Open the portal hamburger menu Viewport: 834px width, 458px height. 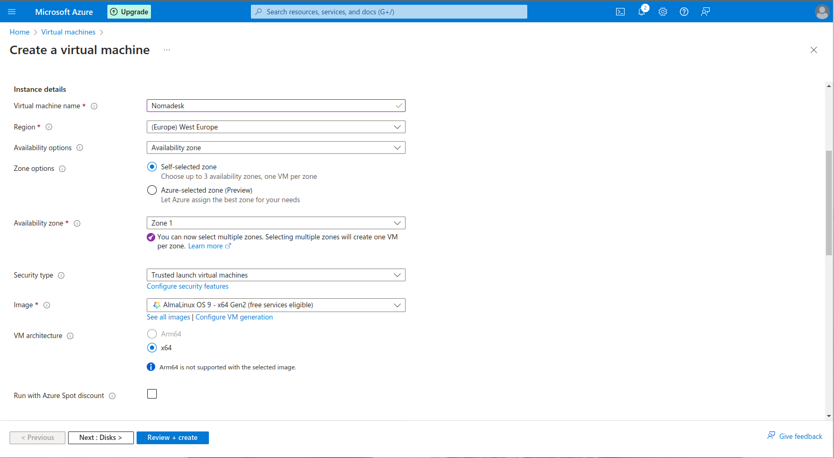[12, 12]
